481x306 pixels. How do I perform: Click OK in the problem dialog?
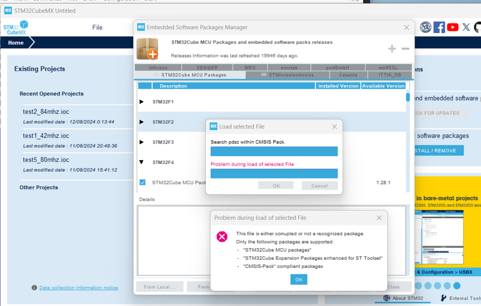tap(299, 280)
